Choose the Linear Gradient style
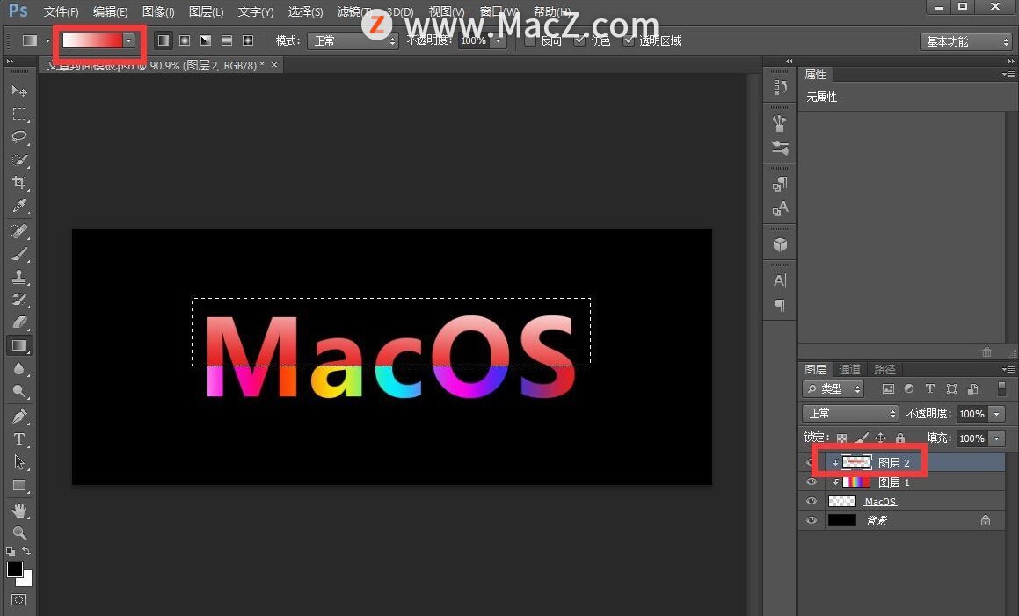Screen dimensions: 1019x616 (x=164, y=40)
